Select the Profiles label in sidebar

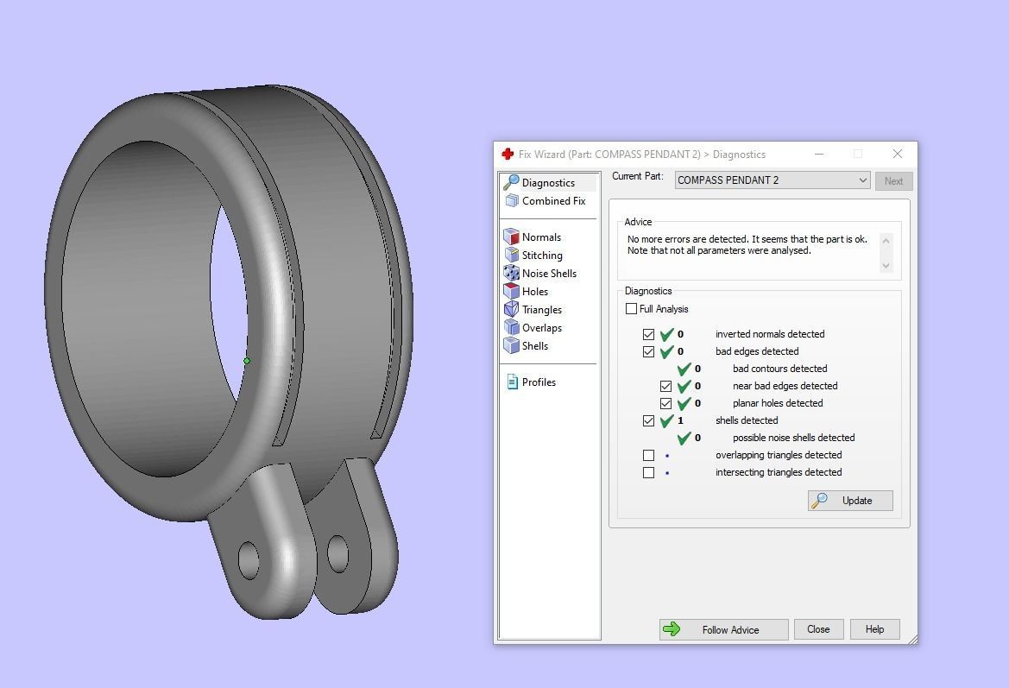(539, 382)
